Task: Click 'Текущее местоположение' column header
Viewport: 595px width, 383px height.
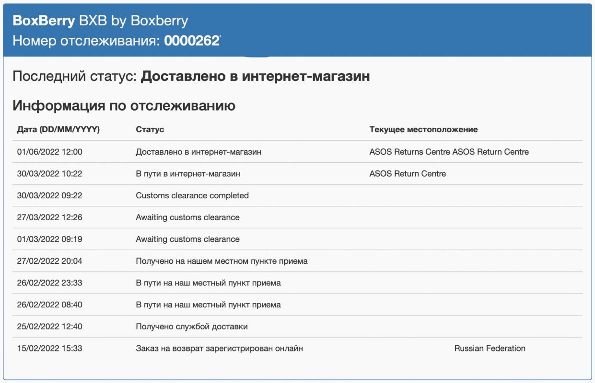Action: (423, 129)
